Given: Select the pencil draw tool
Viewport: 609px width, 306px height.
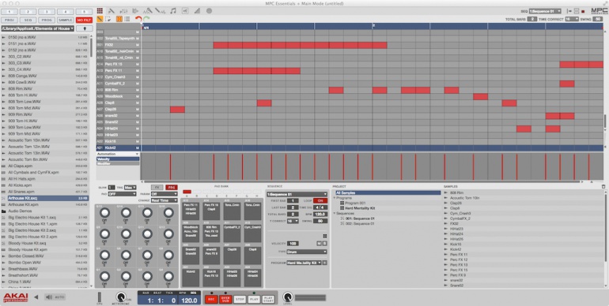Looking at the screenshot, I should pos(100,19).
